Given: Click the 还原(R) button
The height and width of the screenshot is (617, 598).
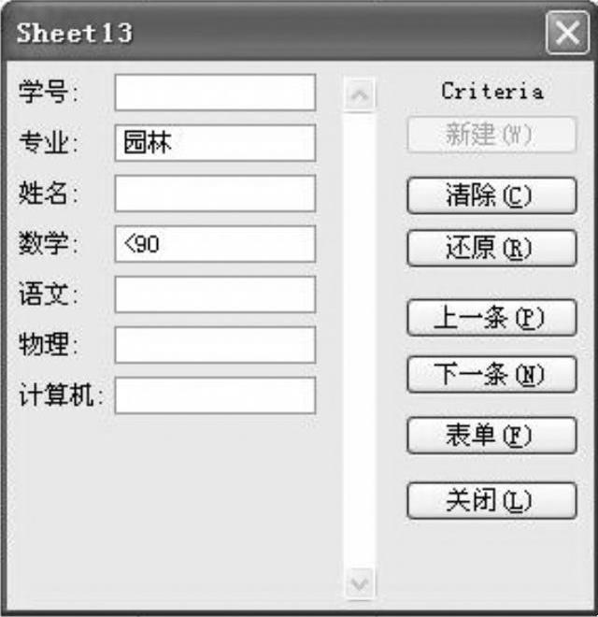Looking at the screenshot, I should coord(491,249).
